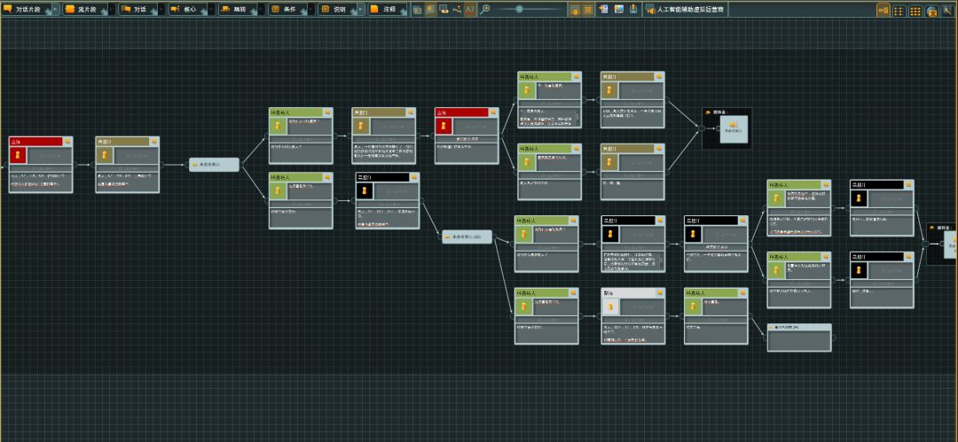Click the 对话片段 dialogue fragment tool

pyautogui.click(x=27, y=9)
